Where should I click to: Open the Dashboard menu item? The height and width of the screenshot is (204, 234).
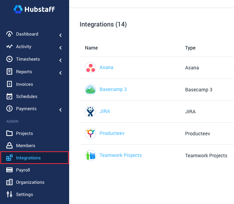click(27, 34)
